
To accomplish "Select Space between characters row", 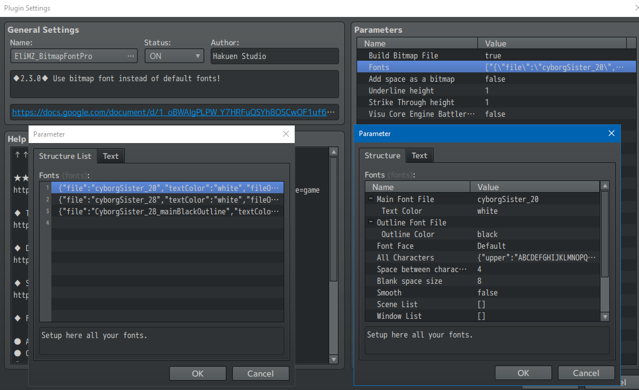I will pyautogui.click(x=483, y=269).
